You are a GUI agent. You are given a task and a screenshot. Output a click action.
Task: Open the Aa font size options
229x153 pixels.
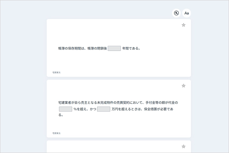187,13
